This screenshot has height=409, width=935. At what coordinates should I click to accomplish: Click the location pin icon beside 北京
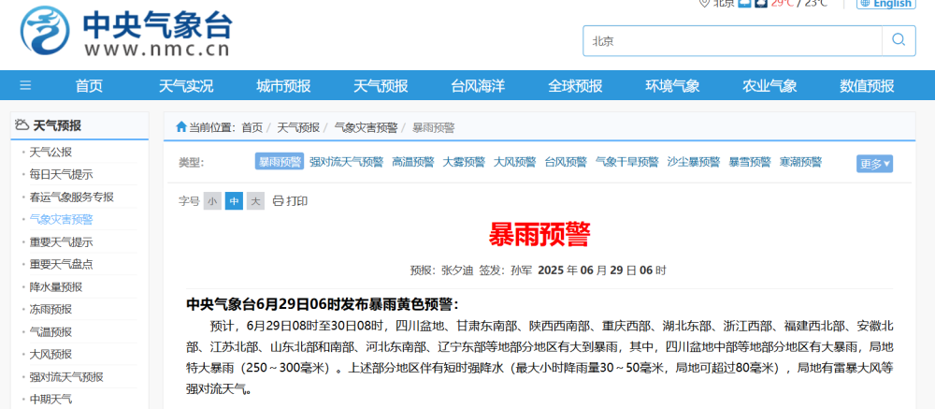coord(704,3)
